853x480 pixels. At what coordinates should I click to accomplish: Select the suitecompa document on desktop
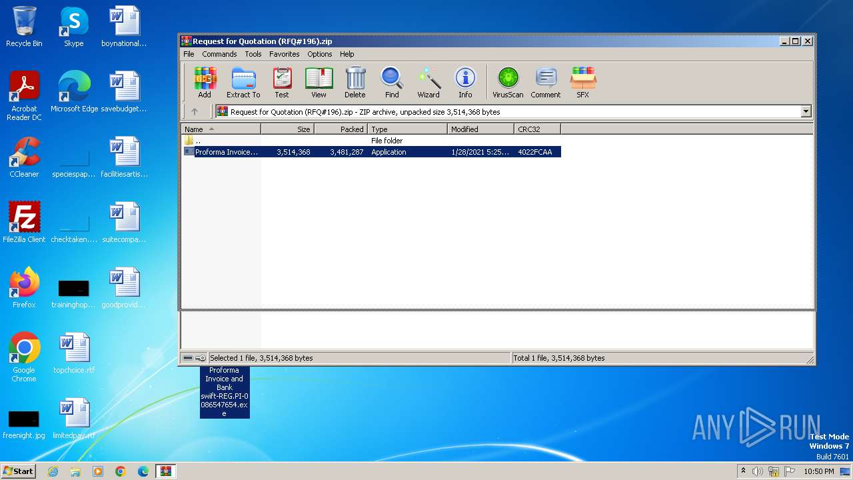pos(124,223)
